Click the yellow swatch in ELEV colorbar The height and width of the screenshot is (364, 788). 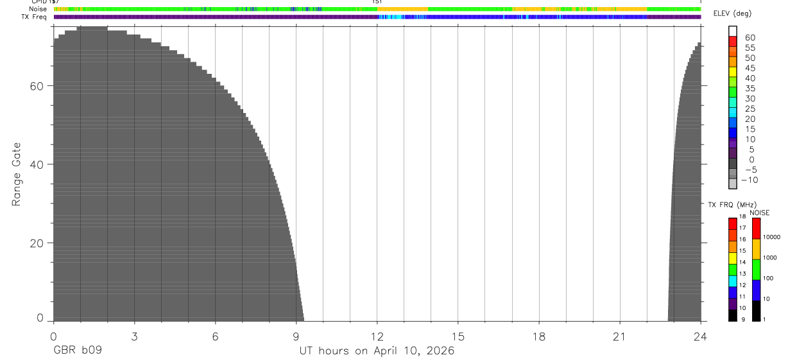(x=733, y=71)
